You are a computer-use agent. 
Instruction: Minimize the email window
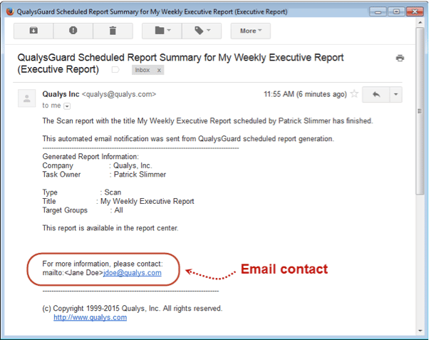pos(378,12)
